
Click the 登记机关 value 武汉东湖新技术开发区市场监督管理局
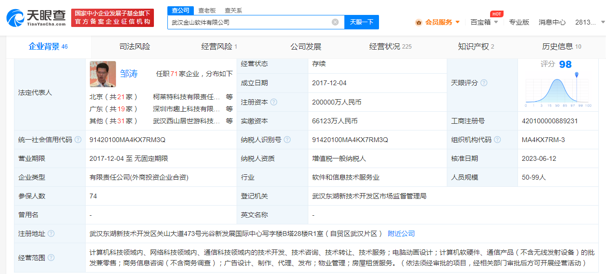(369, 196)
